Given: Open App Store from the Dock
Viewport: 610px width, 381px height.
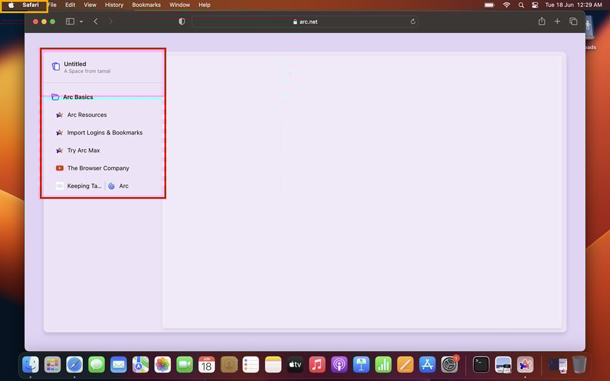Looking at the screenshot, I should 427,365.
